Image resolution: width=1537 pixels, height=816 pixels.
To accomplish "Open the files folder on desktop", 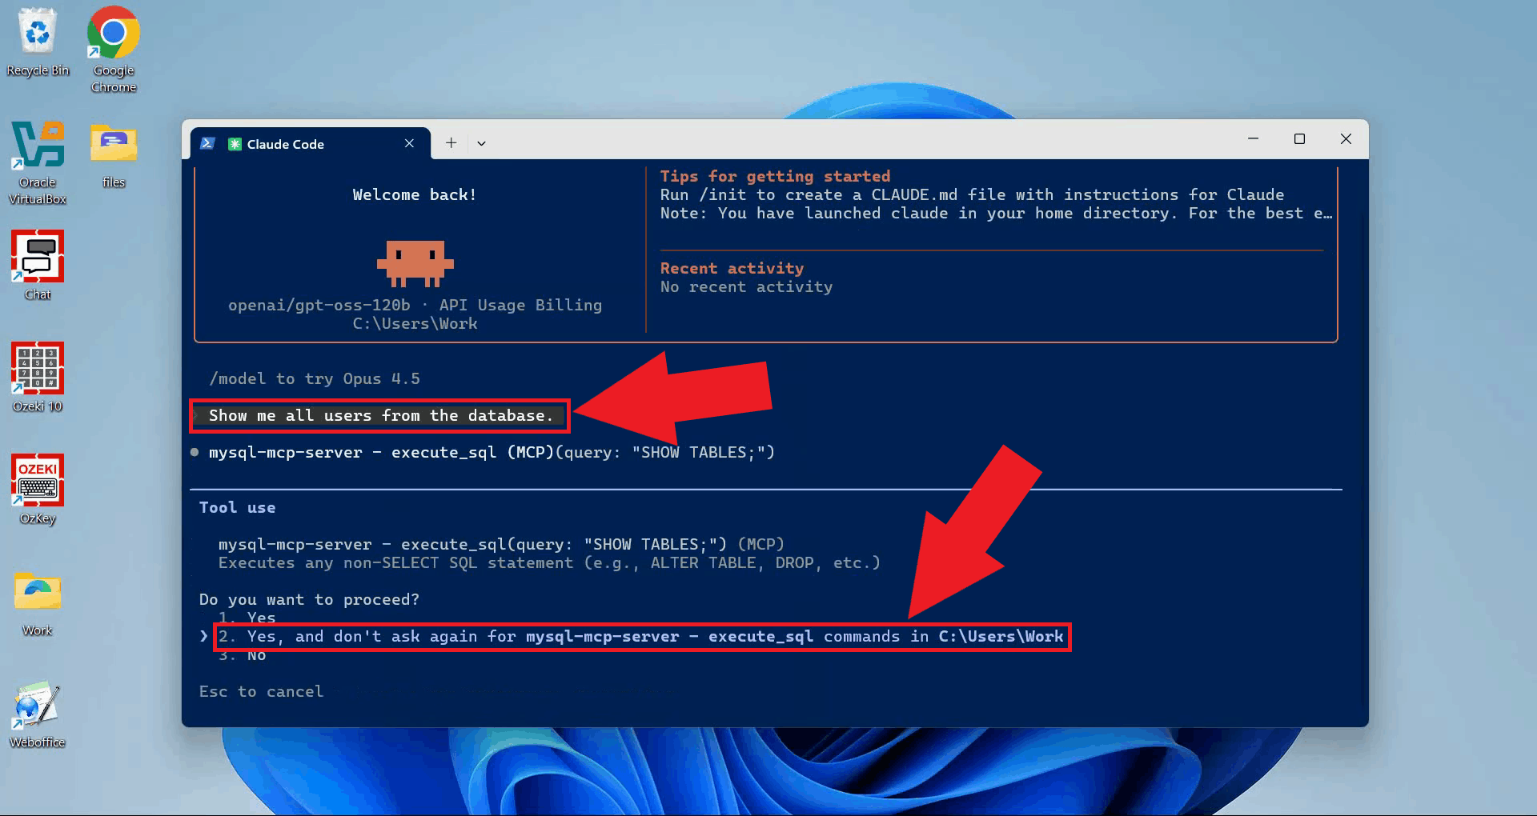I will pyautogui.click(x=114, y=154).
